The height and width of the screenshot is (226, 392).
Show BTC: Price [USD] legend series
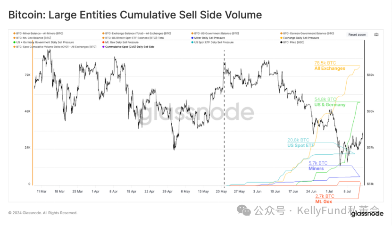click(292, 42)
